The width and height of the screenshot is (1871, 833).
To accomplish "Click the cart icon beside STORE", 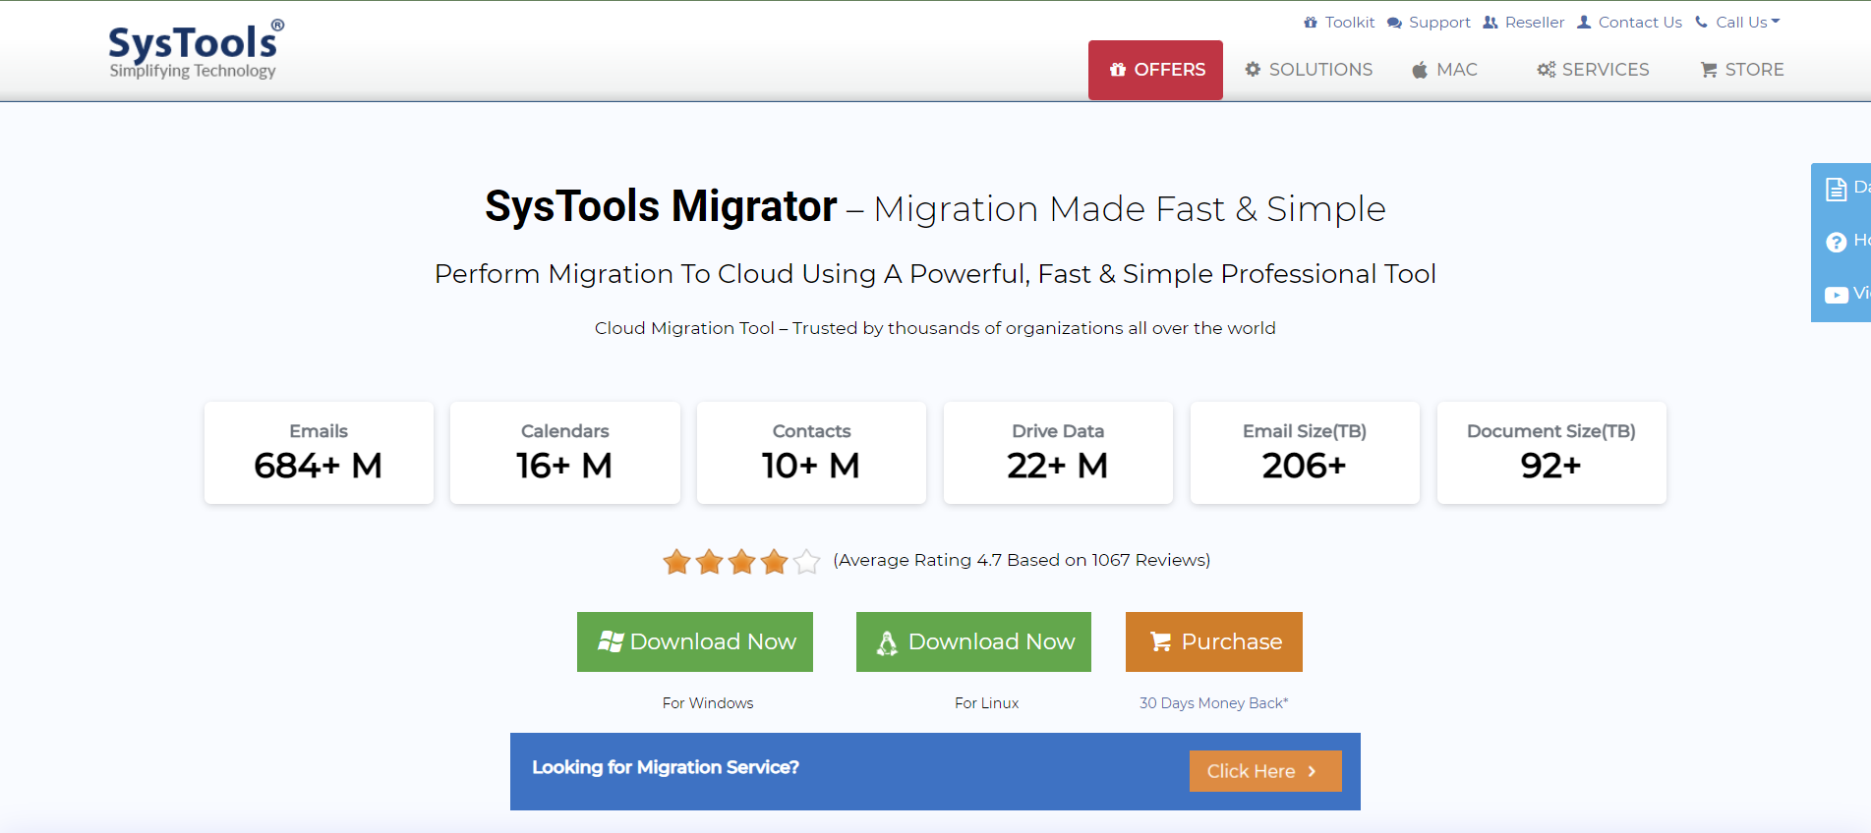I will (x=1709, y=70).
